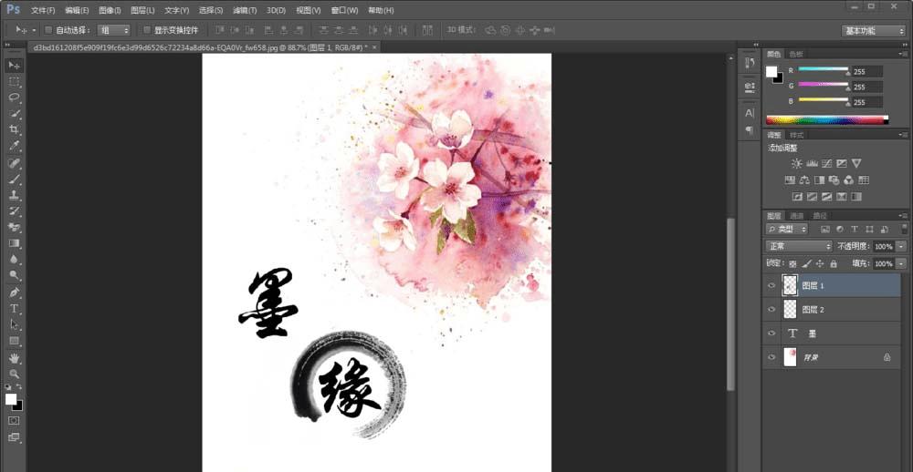Select the Eraser tool
913x472 pixels.
[x=14, y=227]
